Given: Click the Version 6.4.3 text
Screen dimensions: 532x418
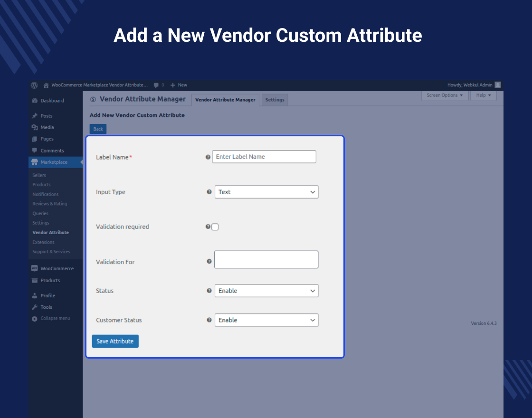Looking at the screenshot, I should (x=484, y=323).
